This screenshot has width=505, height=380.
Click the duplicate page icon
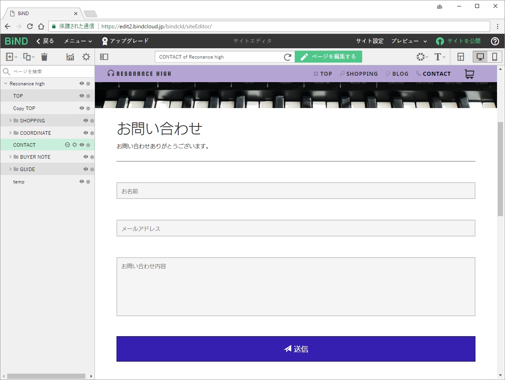click(x=25, y=57)
